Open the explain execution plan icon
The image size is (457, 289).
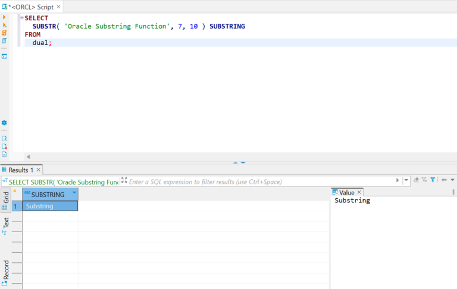[4, 41]
